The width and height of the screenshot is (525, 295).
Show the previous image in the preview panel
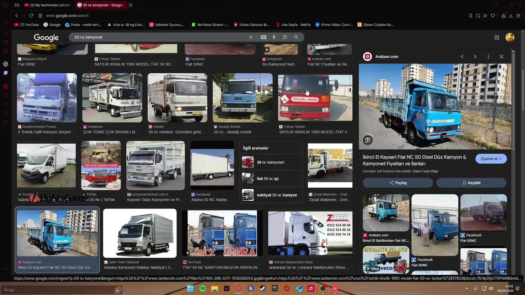[x=462, y=57]
